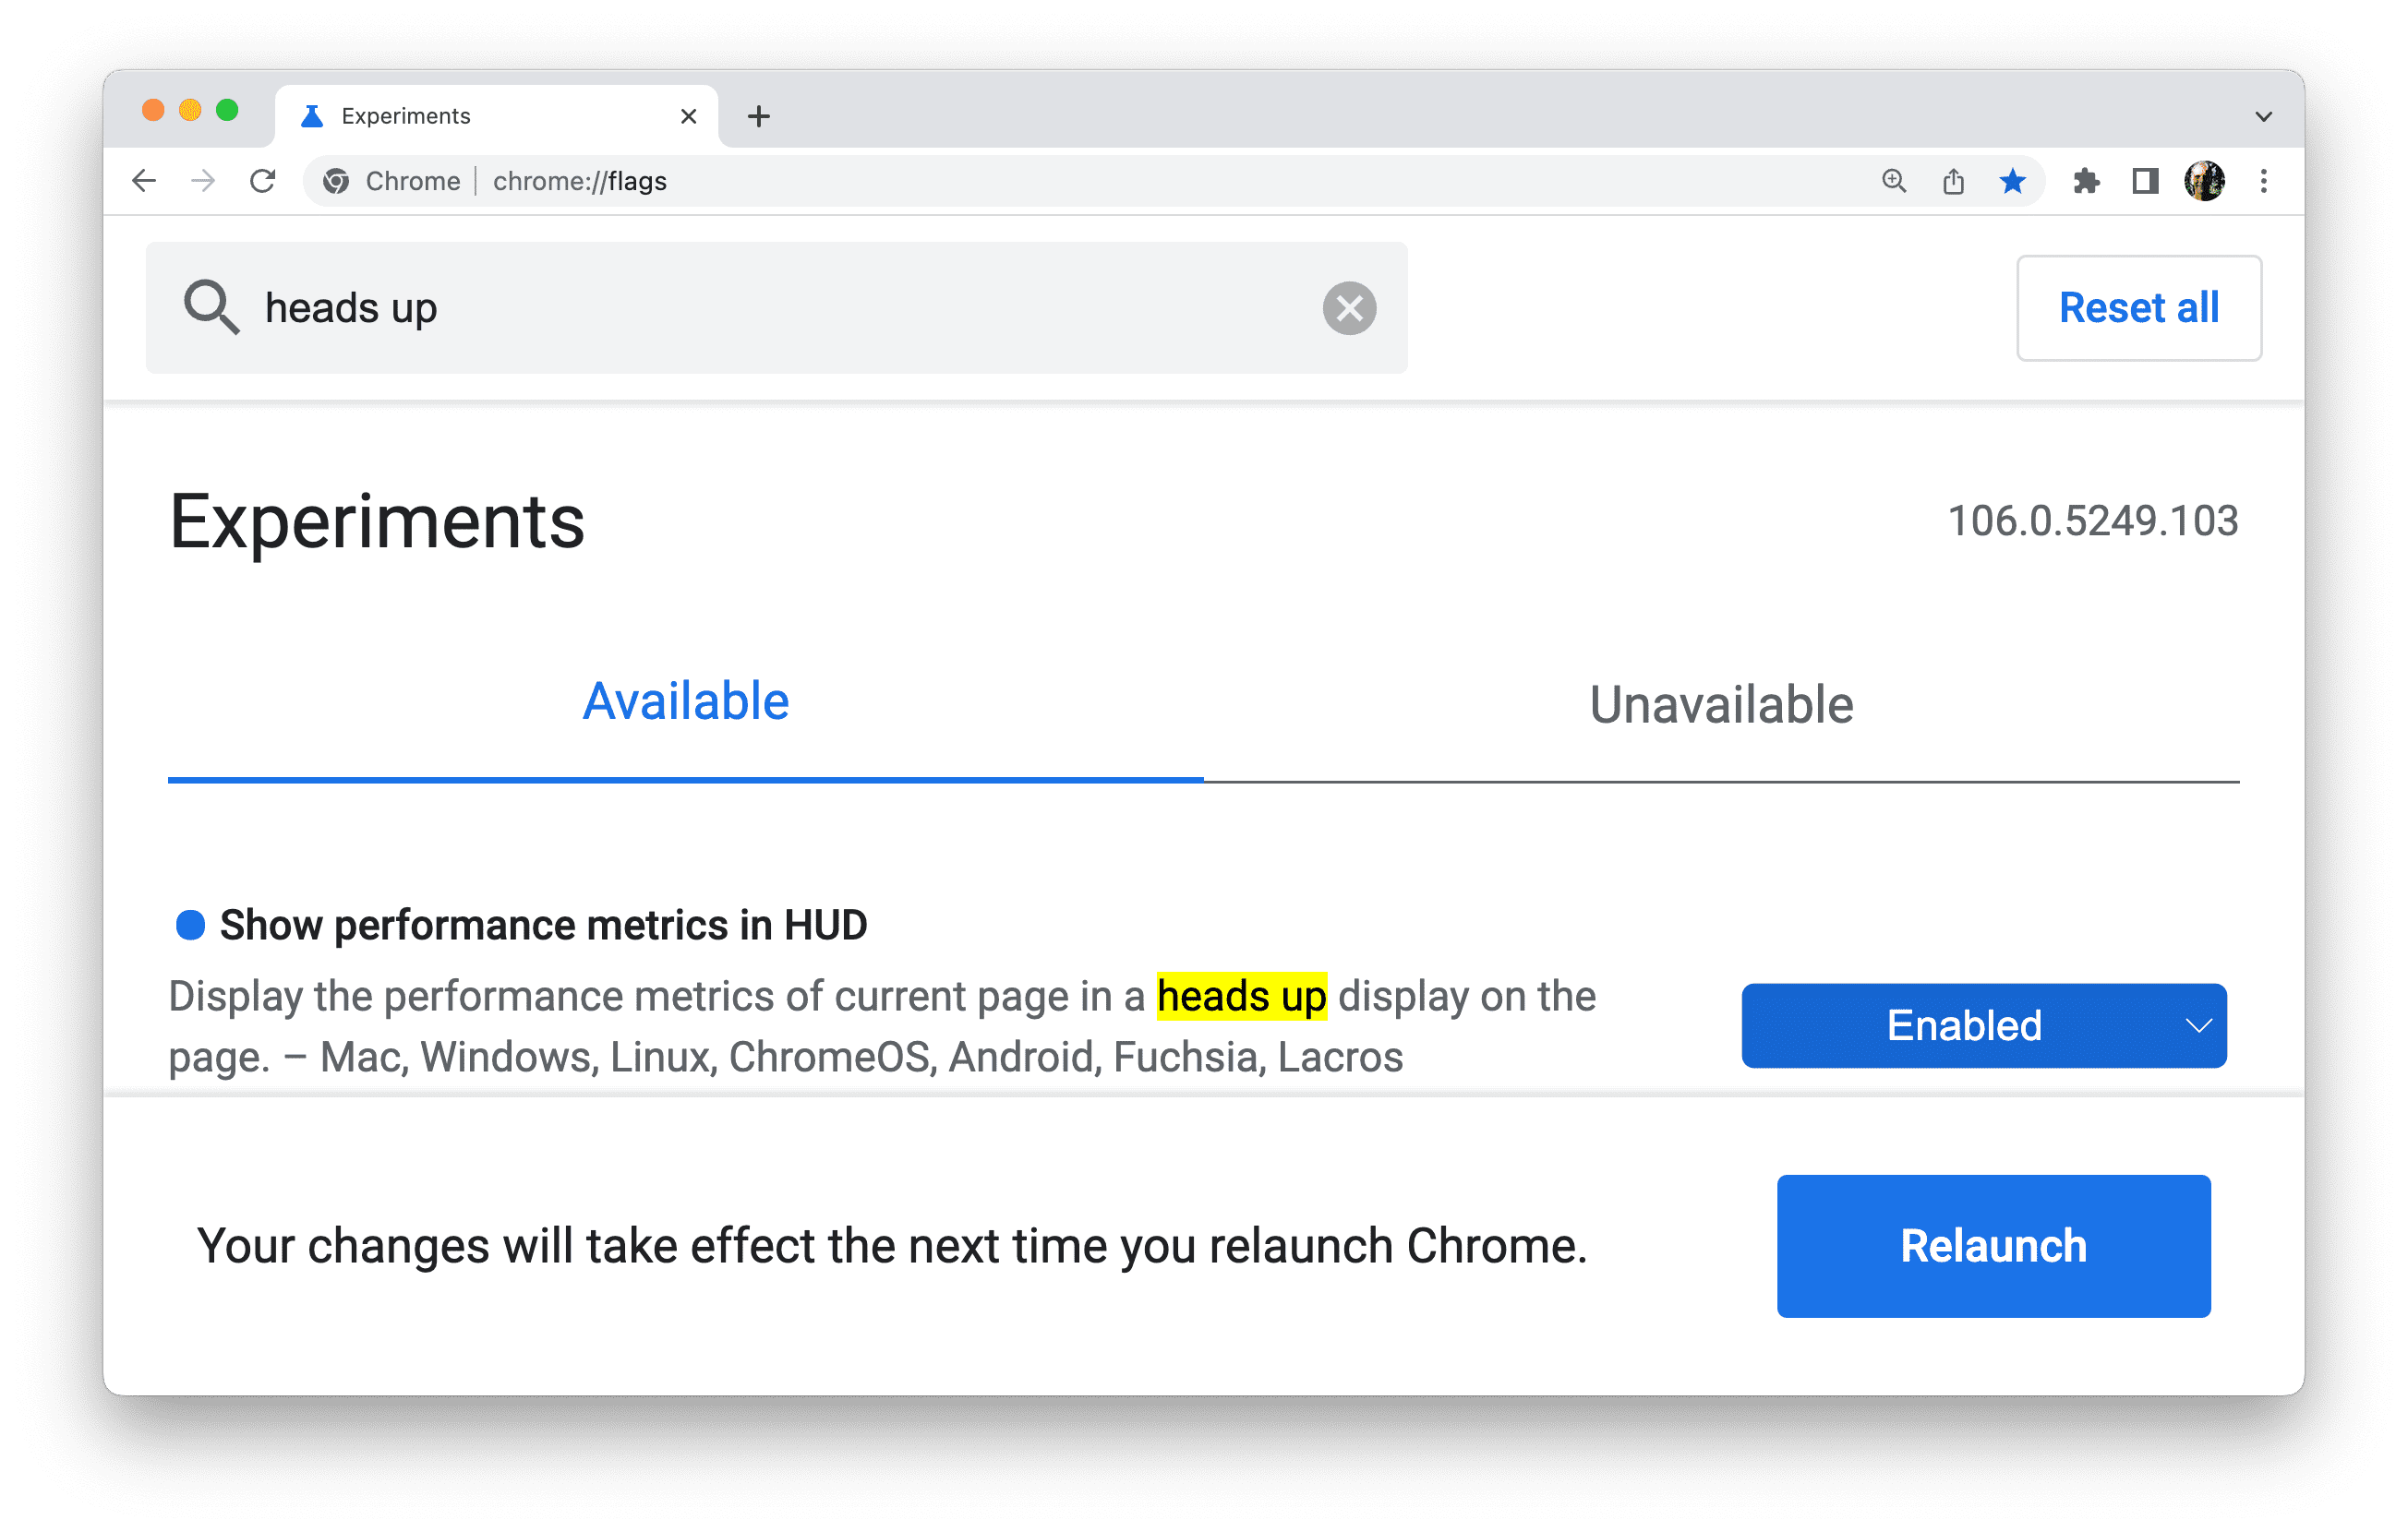Click the search magnifier icon
The width and height of the screenshot is (2408, 1532).
click(211, 311)
